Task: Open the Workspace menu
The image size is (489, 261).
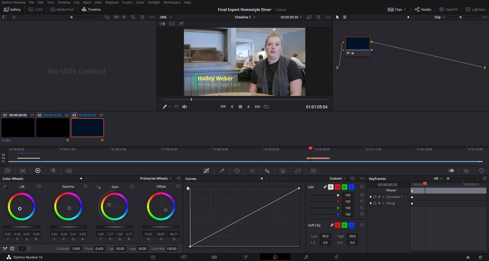Action: click(x=172, y=2)
